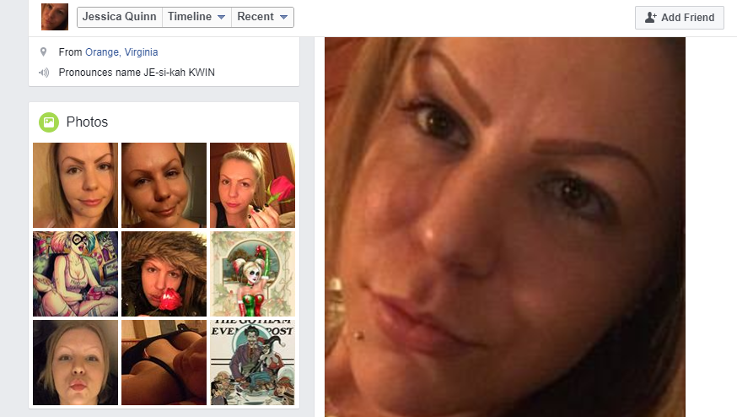The image size is (737, 417).
Task: Open the Gotham Evening Post artwork thumbnail
Action: coord(252,362)
